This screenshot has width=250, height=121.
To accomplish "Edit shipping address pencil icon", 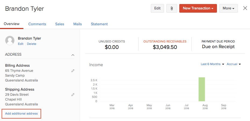I will coord(73,95).
